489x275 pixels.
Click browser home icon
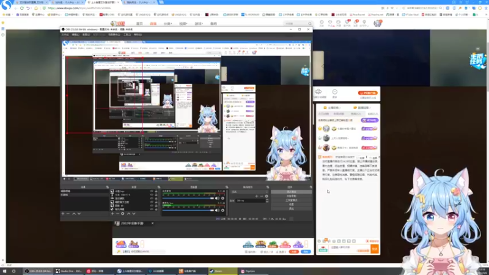point(36,8)
